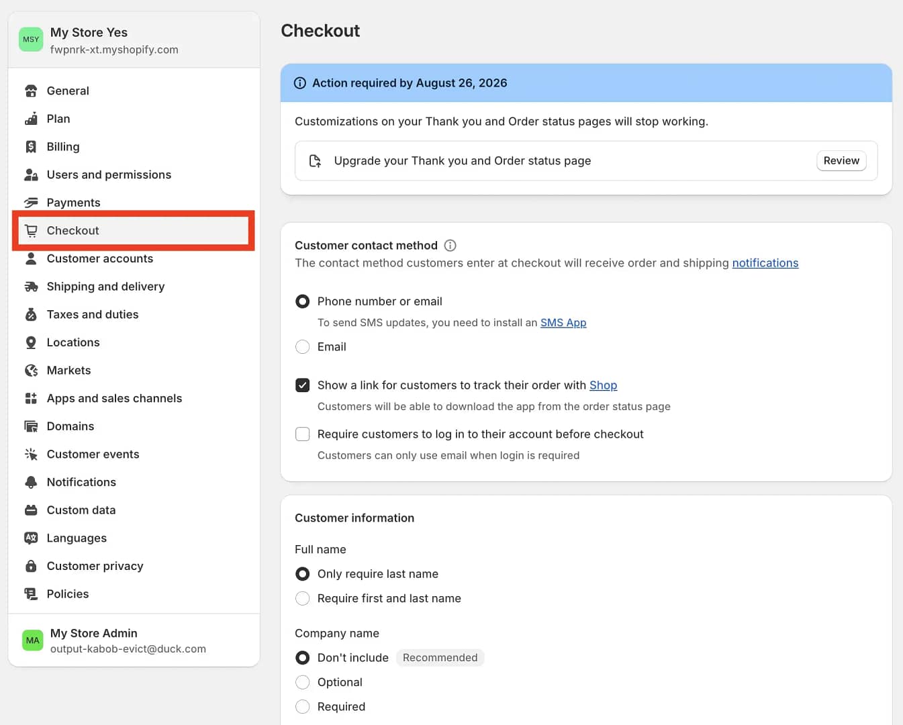The width and height of the screenshot is (903, 725).
Task: Select Optional company name
Action: (303, 682)
